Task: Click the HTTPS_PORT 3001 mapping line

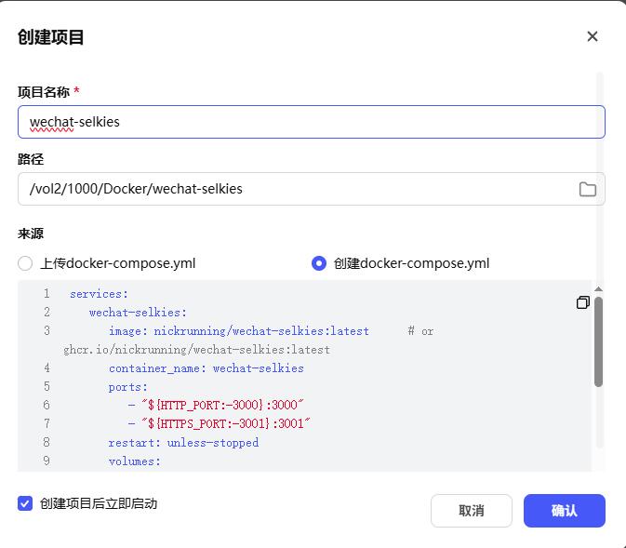Action: pos(220,423)
